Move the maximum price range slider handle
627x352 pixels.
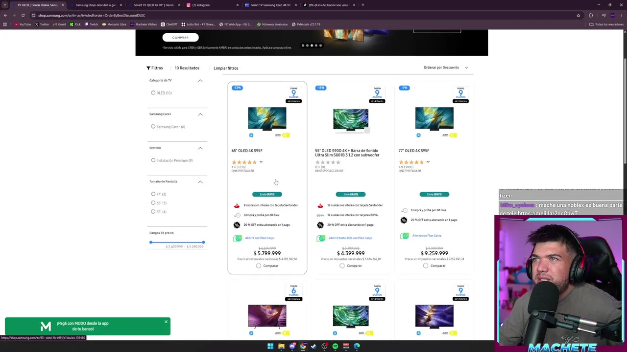click(203, 242)
